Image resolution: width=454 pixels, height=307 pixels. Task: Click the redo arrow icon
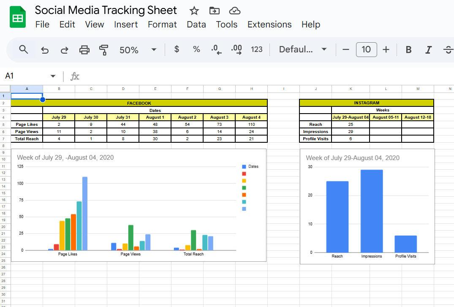click(x=65, y=50)
